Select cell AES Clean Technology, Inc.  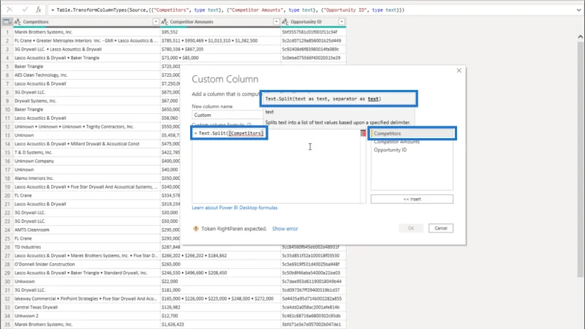pos(86,75)
